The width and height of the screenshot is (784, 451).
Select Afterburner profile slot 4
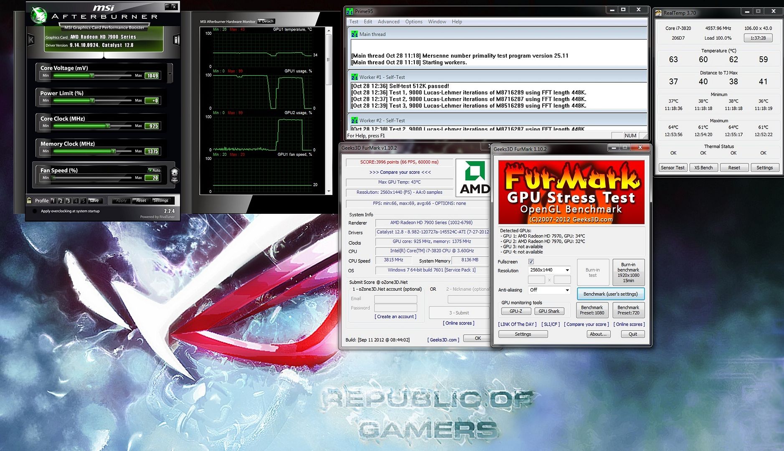(76, 201)
